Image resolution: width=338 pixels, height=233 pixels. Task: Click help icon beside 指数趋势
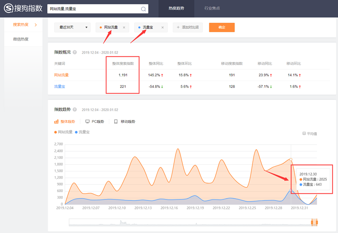point(74,109)
